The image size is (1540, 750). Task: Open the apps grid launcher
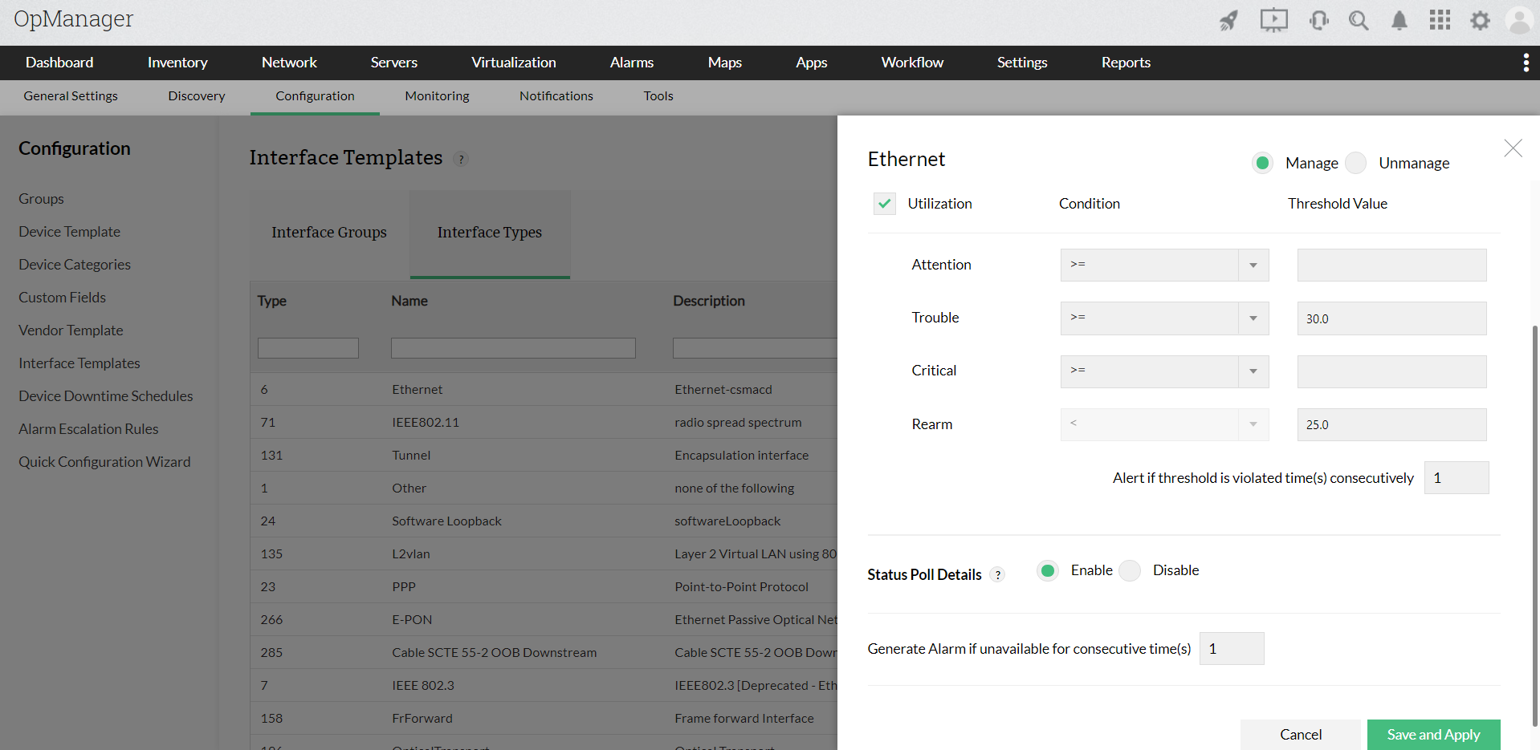pos(1440,20)
